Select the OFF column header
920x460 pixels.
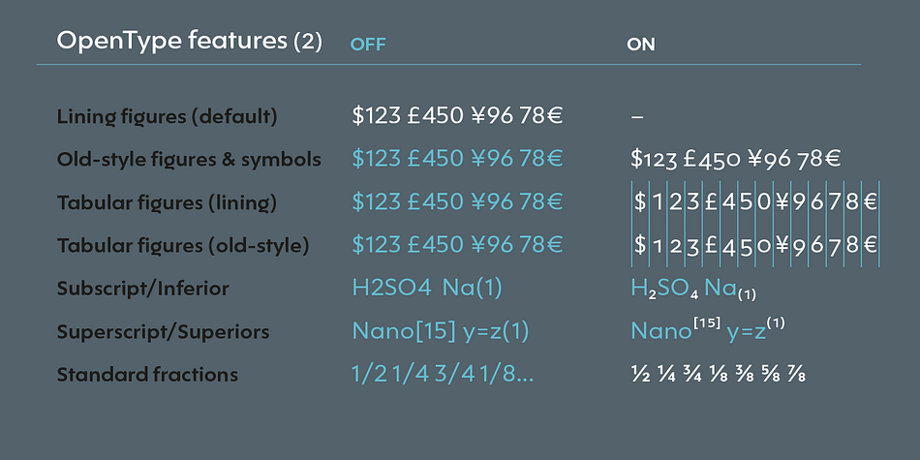[368, 45]
